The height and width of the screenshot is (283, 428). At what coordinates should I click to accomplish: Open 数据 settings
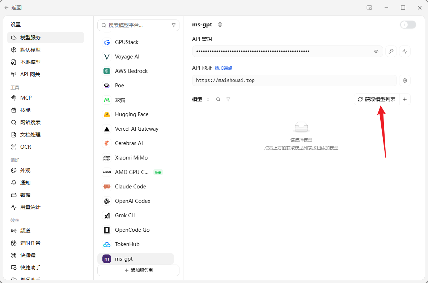(46, 195)
